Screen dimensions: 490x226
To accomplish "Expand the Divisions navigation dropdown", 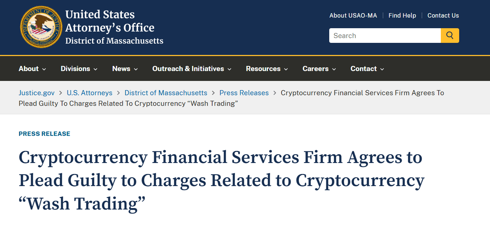I will pyautogui.click(x=79, y=68).
